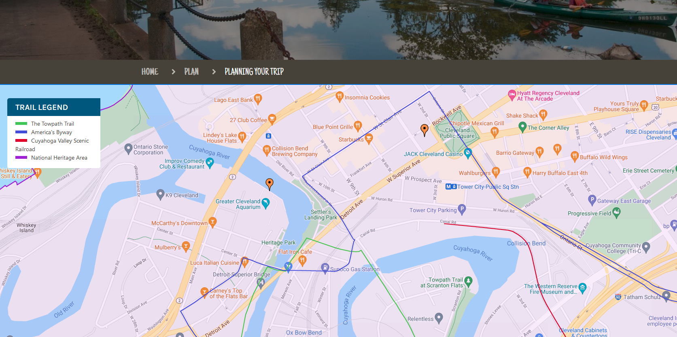Open the Collision Bend Brewing Company pin

267,150
